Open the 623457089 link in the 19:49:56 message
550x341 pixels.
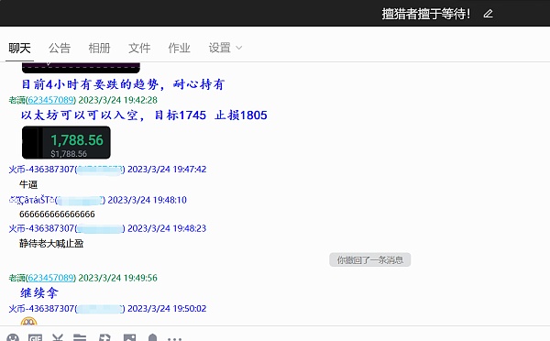coord(50,278)
